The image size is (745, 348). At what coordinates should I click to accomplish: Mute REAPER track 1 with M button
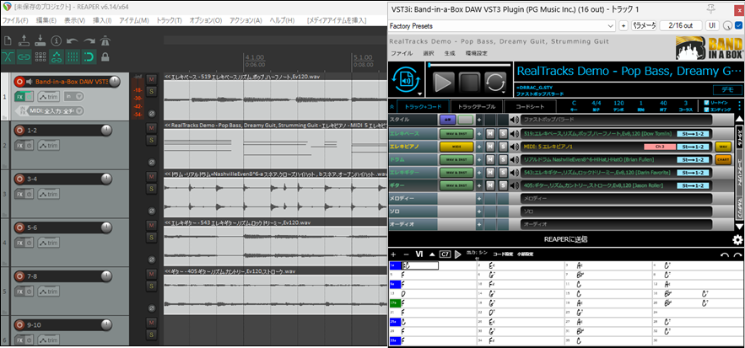coord(151,79)
